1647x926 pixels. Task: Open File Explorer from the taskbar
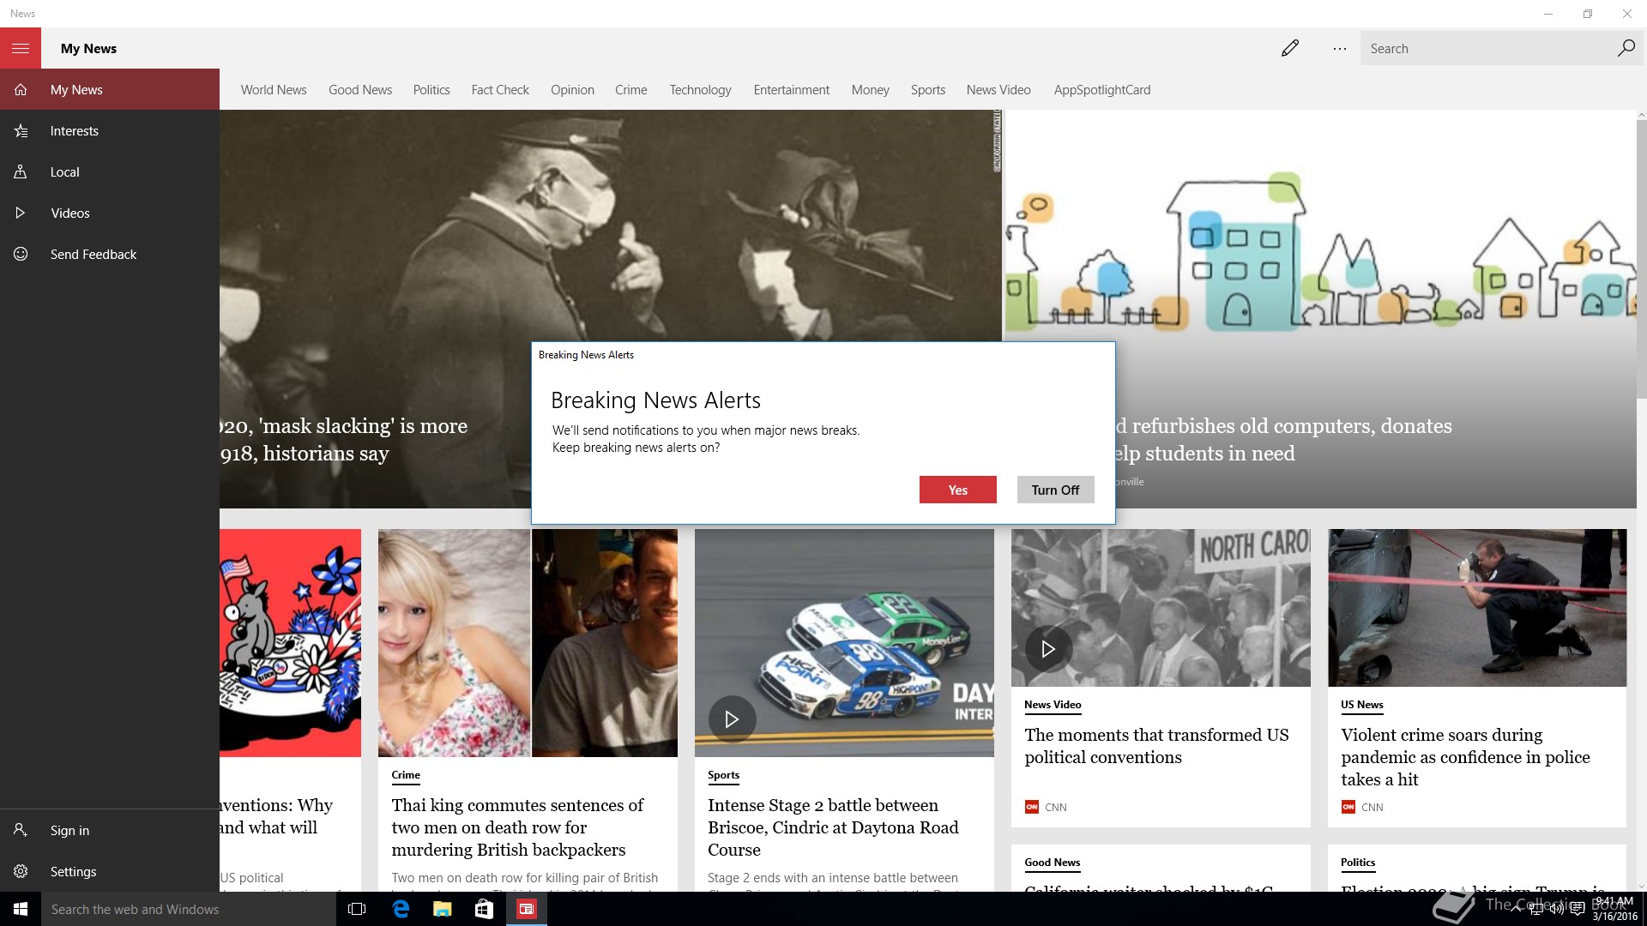tap(442, 909)
